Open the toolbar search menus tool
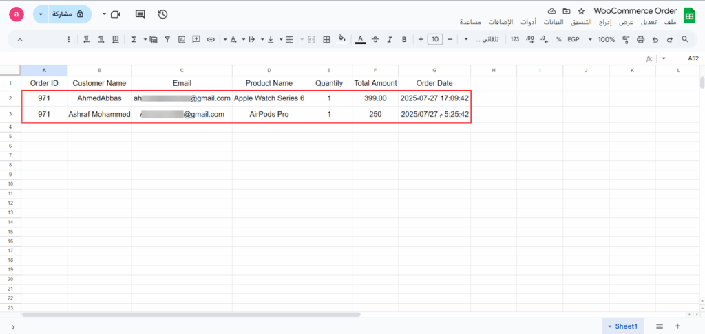The height and width of the screenshot is (334, 705). click(x=685, y=39)
